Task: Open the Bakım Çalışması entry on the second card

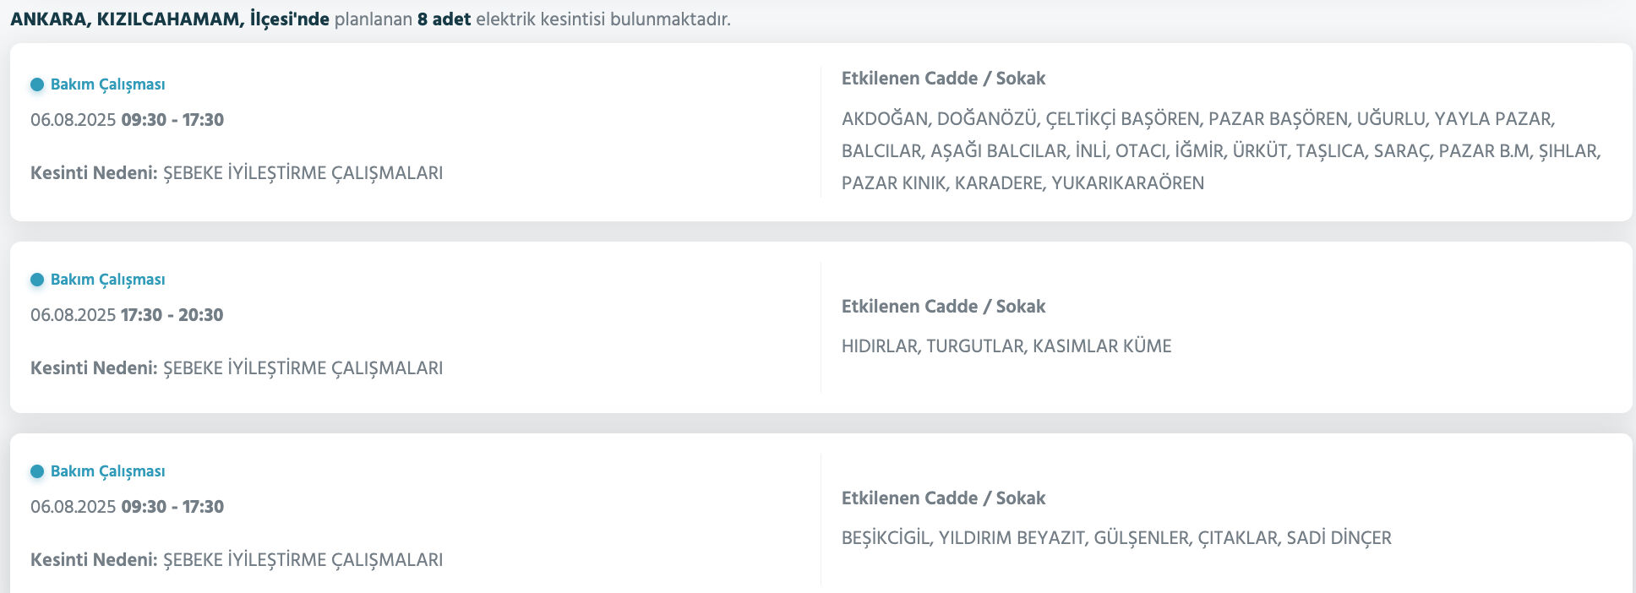Action: pyautogui.click(x=107, y=280)
